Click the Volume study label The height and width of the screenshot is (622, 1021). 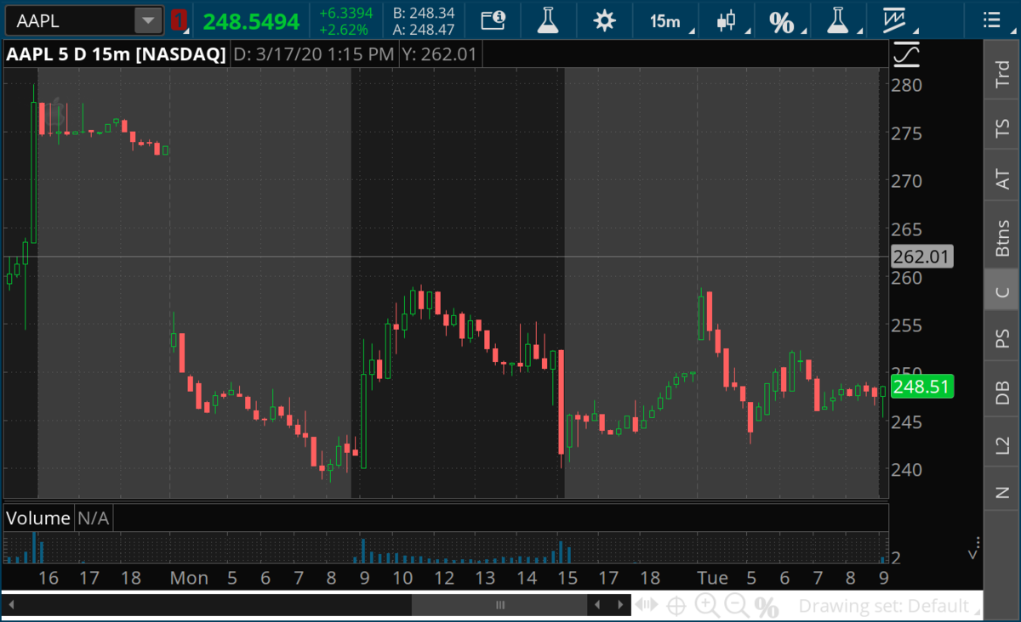pos(38,517)
